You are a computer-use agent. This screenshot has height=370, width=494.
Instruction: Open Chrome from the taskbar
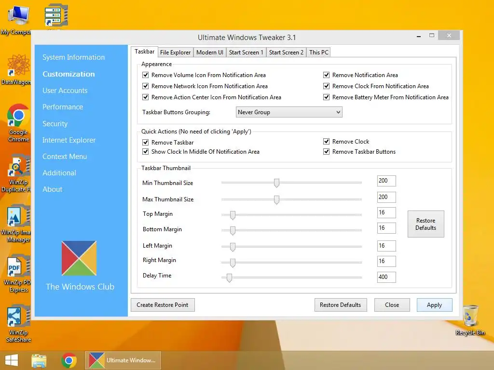coord(69,360)
